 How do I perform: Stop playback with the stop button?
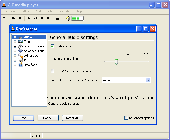pos(20,18)
